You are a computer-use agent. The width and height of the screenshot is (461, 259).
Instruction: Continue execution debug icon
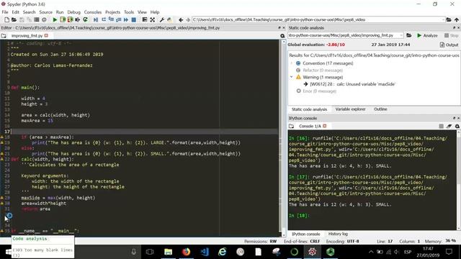[126, 19]
